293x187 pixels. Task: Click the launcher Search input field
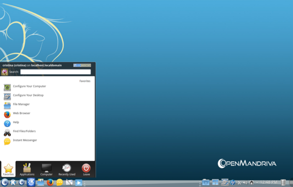(56, 72)
